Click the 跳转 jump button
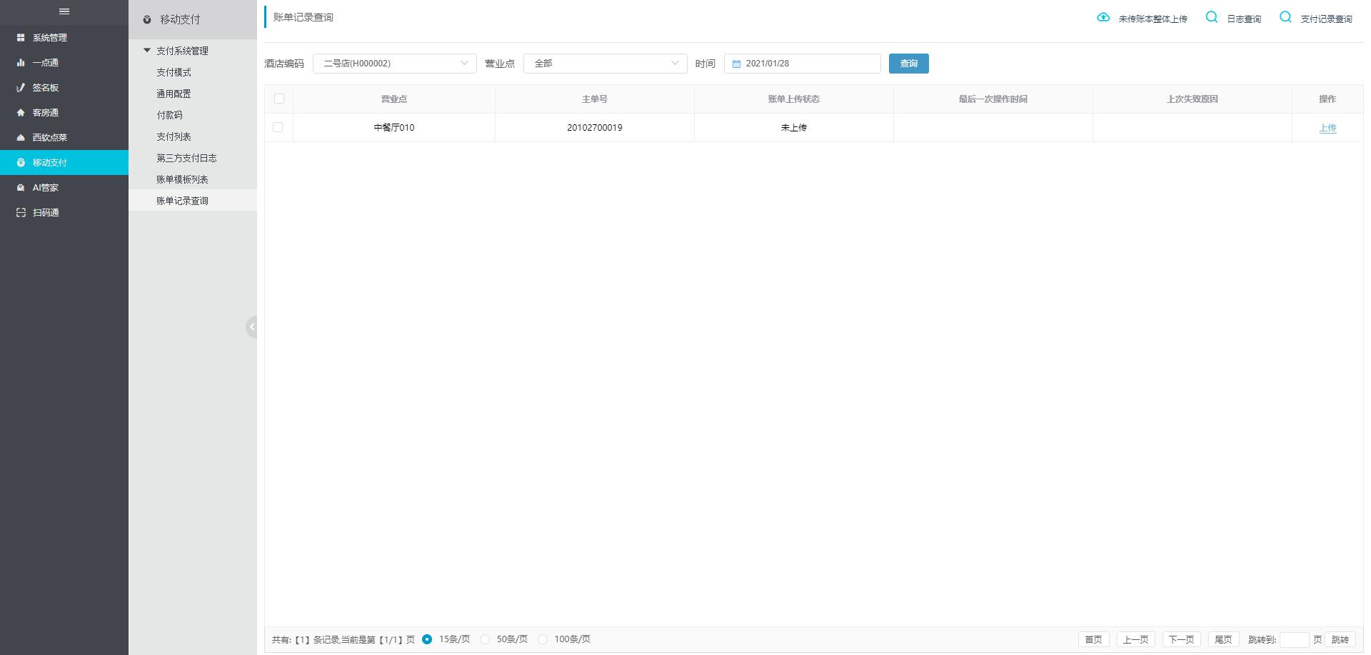The width and height of the screenshot is (1371, 655). pos(1340,640)
